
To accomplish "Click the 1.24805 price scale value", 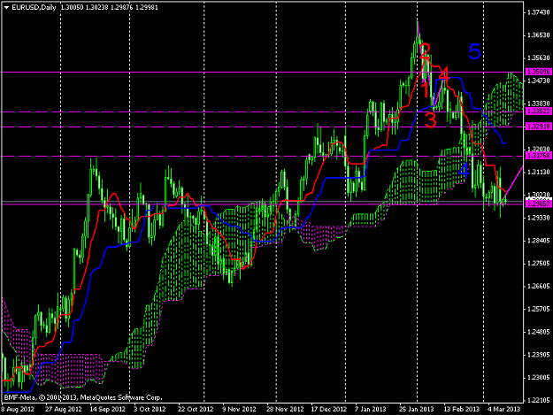I will [x=539, y=332].
